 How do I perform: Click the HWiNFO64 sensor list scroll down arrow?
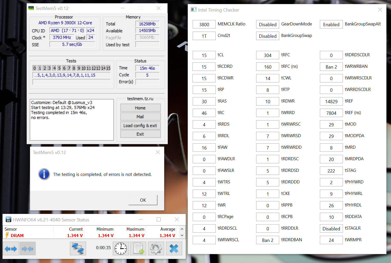pyautogui.click(x=182, y=235)
